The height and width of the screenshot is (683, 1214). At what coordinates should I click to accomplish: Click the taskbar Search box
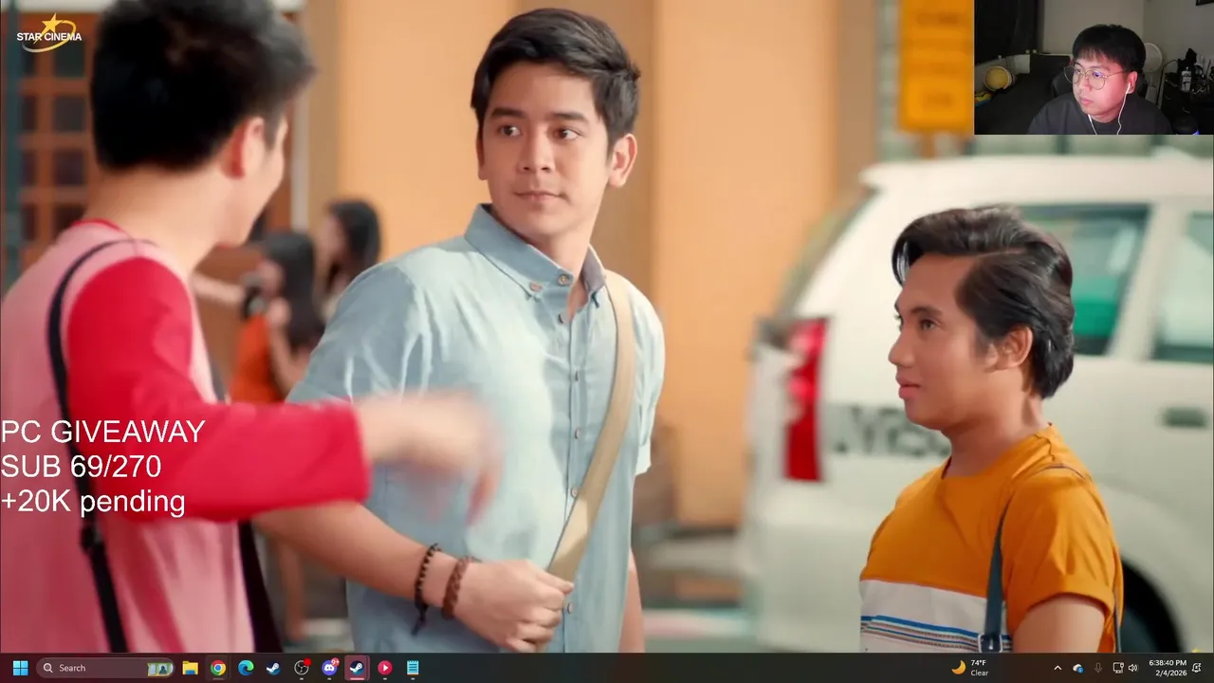[106, 668]
